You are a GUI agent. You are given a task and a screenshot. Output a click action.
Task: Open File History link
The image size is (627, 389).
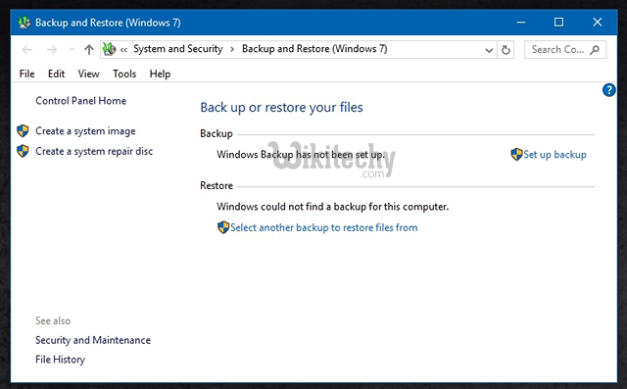click(60, 360)
